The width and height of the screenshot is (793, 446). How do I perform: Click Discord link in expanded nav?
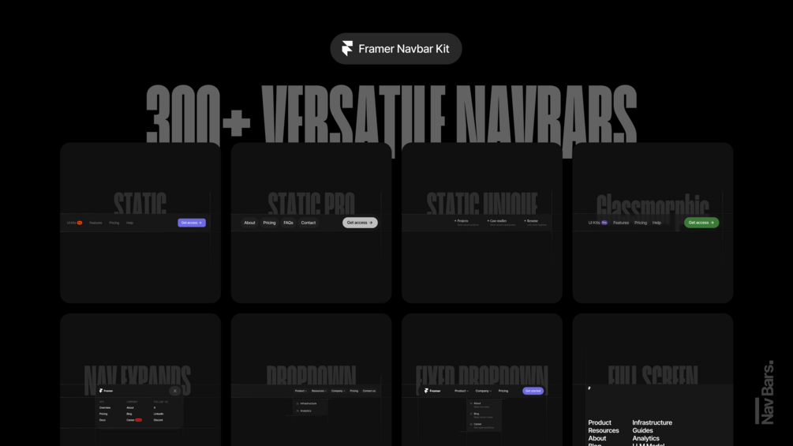coord(158,420)
